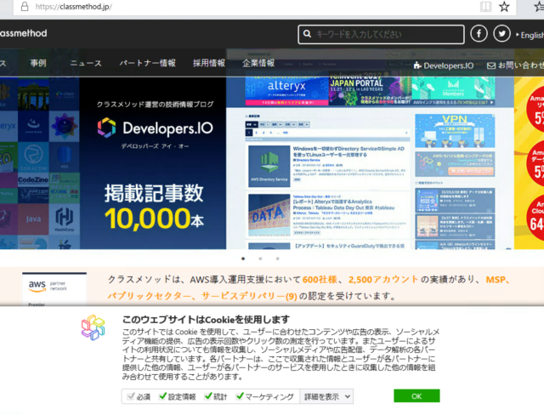The height and width of the screenshot is (415, 544).
Task: Click the サービスデリバリー(9) link
Action: (x=249, y=296)
